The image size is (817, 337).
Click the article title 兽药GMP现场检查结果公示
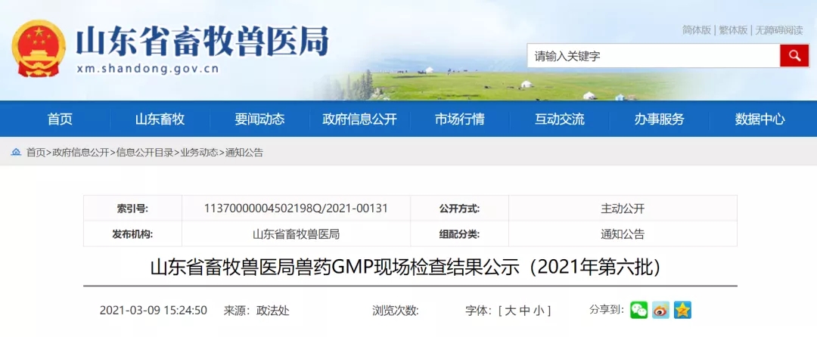[x=408, y=267]
